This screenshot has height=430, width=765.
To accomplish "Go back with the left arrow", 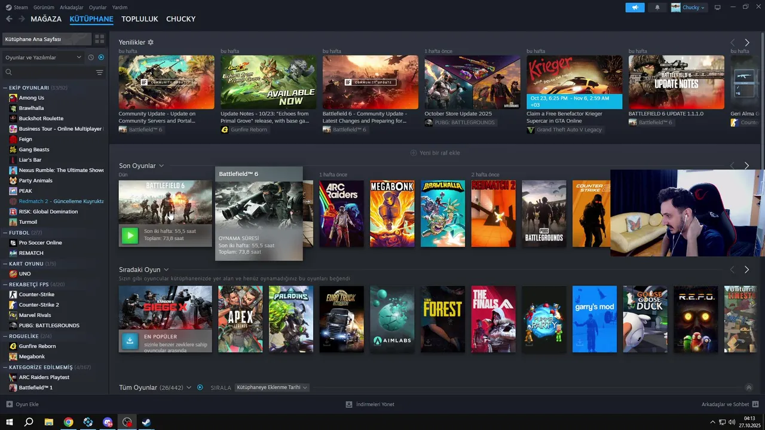I will pyautogui.click(x=9, y=19).
